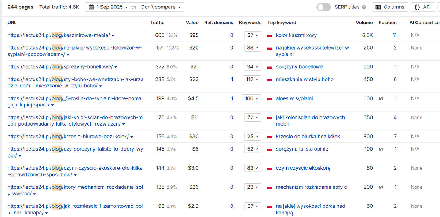Open the czym-czyscic-ekoskore blog URL
The width and height of the screenshot is (440, 217).
coord(75,171)
